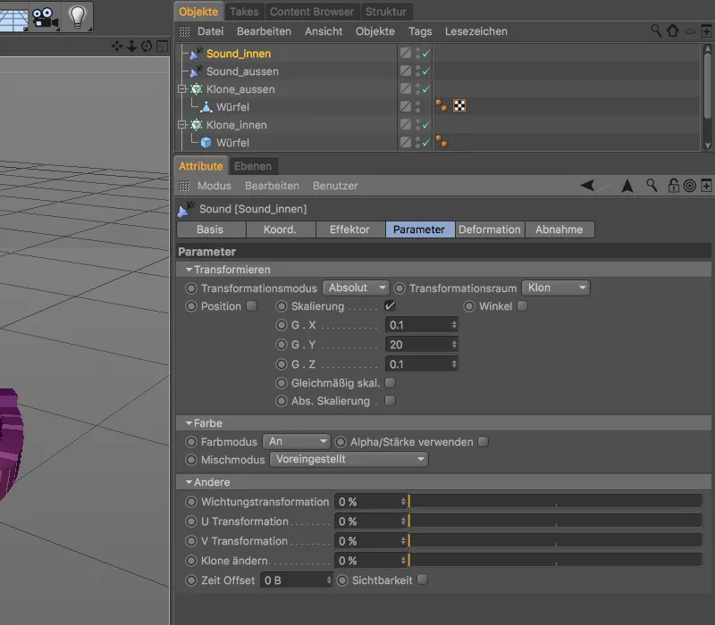
Task: Switch to the Ebenen tab
Action: point(253,166)
